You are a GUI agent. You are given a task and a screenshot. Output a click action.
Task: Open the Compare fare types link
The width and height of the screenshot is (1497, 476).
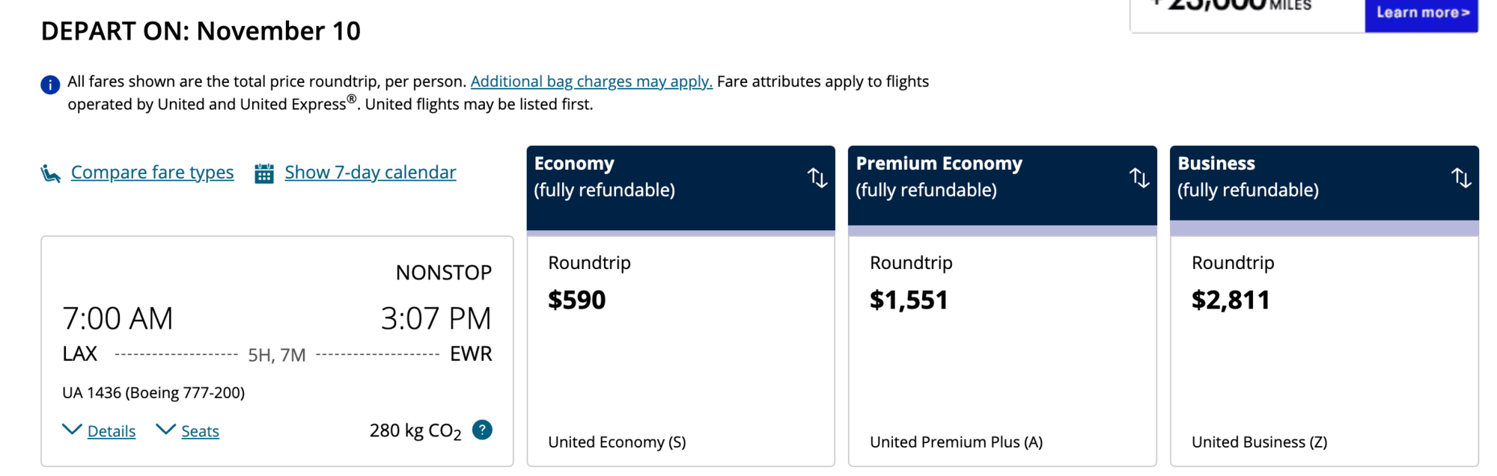click(152, 173)
